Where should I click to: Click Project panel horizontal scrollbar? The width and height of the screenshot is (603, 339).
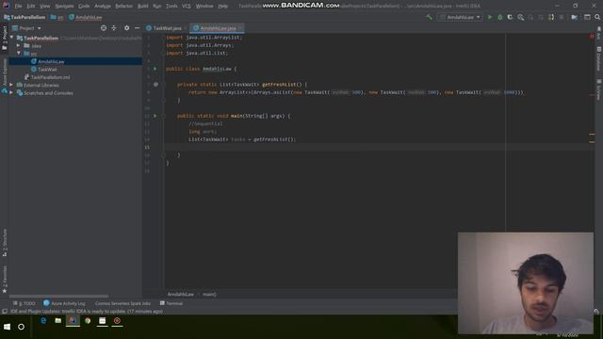58,296
